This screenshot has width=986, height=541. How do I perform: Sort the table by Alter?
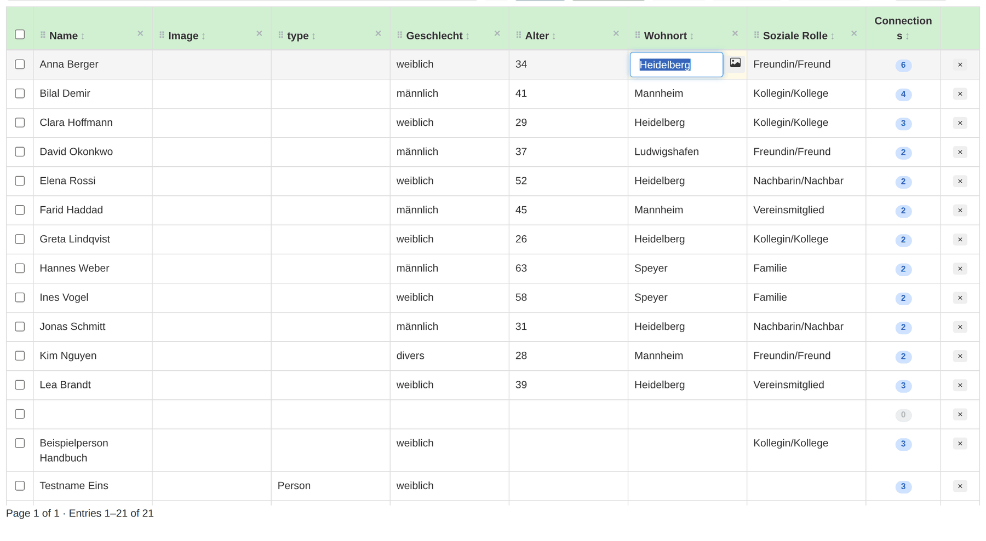(x=554, y=36)
